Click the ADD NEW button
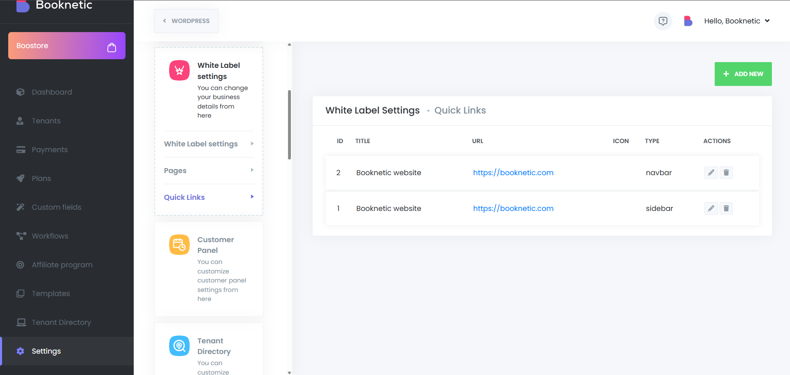This screenshot has height=375, width=790. tap(743, 74)
